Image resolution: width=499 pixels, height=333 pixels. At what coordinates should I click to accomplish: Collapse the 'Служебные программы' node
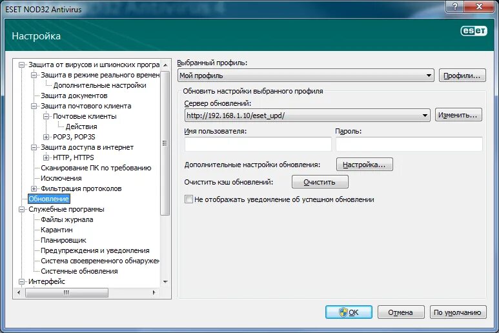(22, 209)
